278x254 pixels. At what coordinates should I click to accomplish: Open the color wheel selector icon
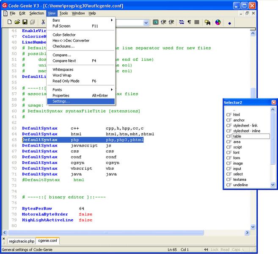218,22
